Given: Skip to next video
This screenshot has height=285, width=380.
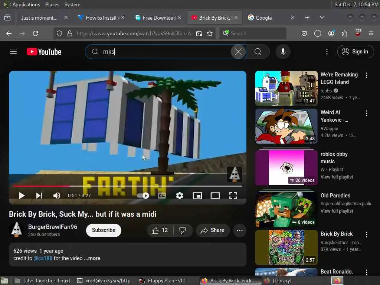Looking at the screenshot, I should (39, 196).
